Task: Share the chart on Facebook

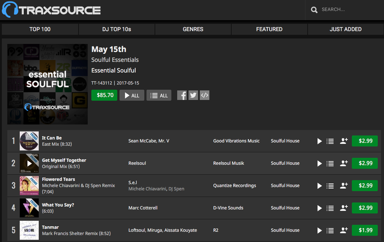Action: tap(182, 95)
